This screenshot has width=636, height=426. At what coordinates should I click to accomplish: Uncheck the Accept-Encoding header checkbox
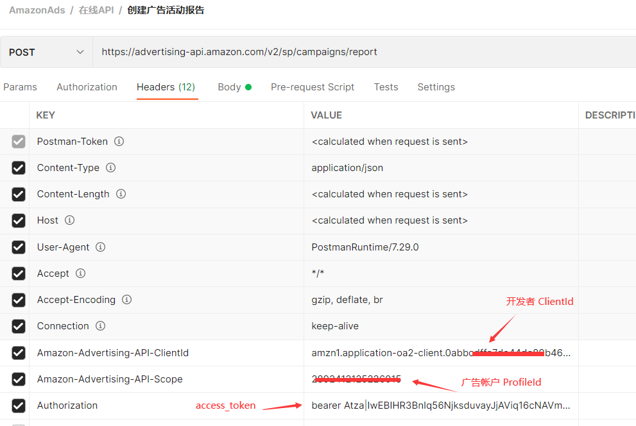tap(19, 300)
